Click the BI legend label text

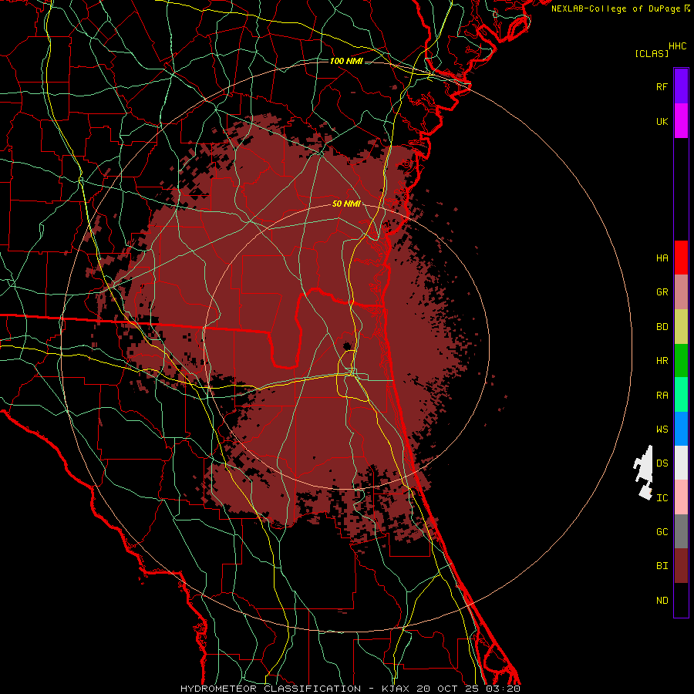(x=662, y=566)
